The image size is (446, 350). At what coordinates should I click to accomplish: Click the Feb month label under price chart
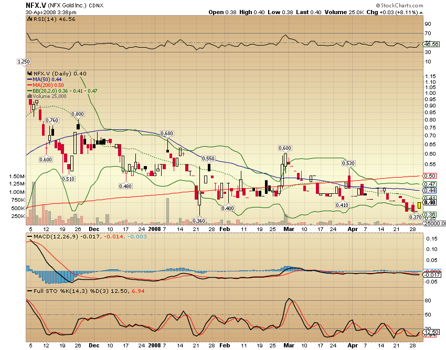(x=225, y=229)
